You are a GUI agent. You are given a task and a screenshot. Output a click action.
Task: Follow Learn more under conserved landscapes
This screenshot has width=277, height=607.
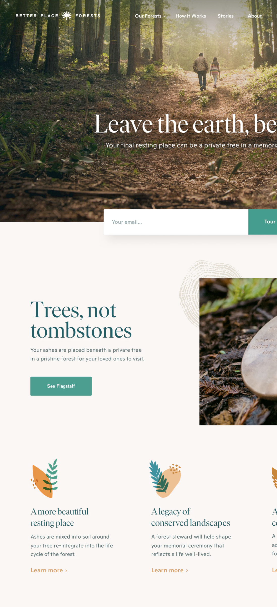click(x=167, y=570)
